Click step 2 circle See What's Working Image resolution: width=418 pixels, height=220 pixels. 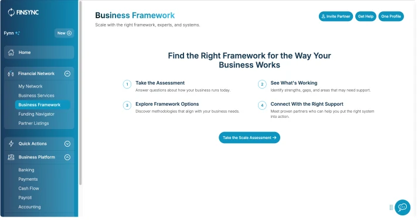(262, 84)
